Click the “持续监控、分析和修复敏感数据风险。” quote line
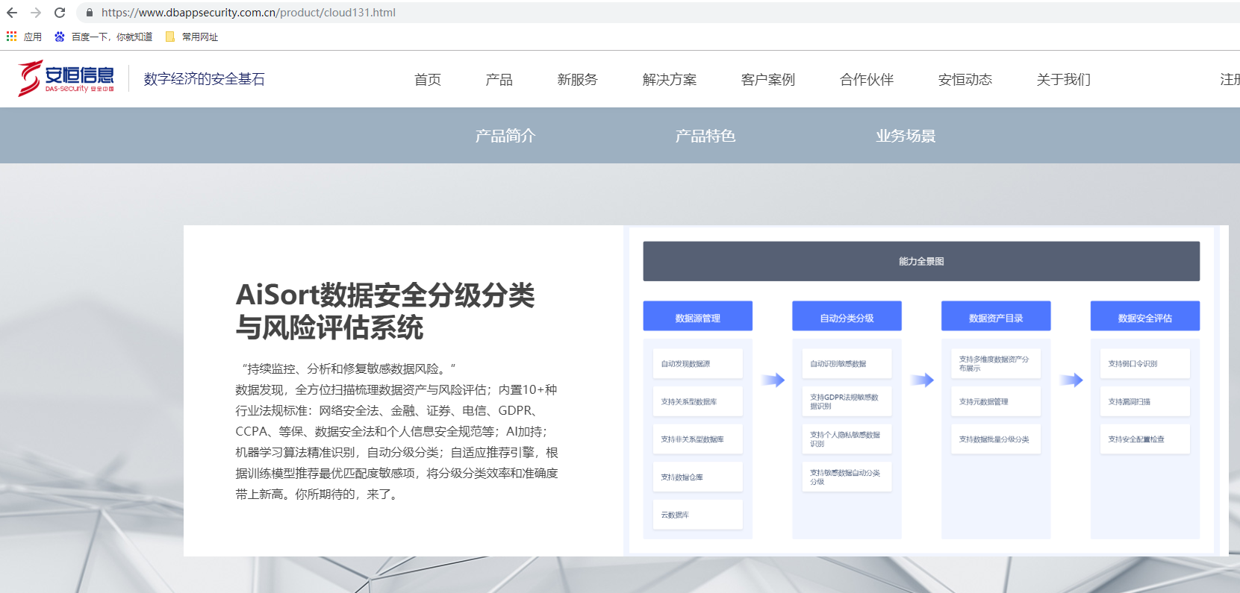The height and width of the screenshot is (593, 1240). 349,368
